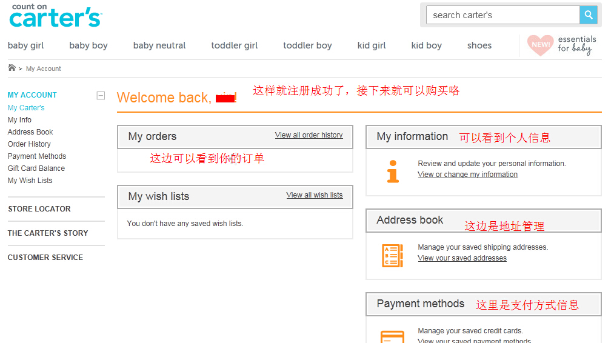Open Order History in sidebar
The height and width of the screenshot is (343, 614).
pyautogui.click(x=29, y=144)
